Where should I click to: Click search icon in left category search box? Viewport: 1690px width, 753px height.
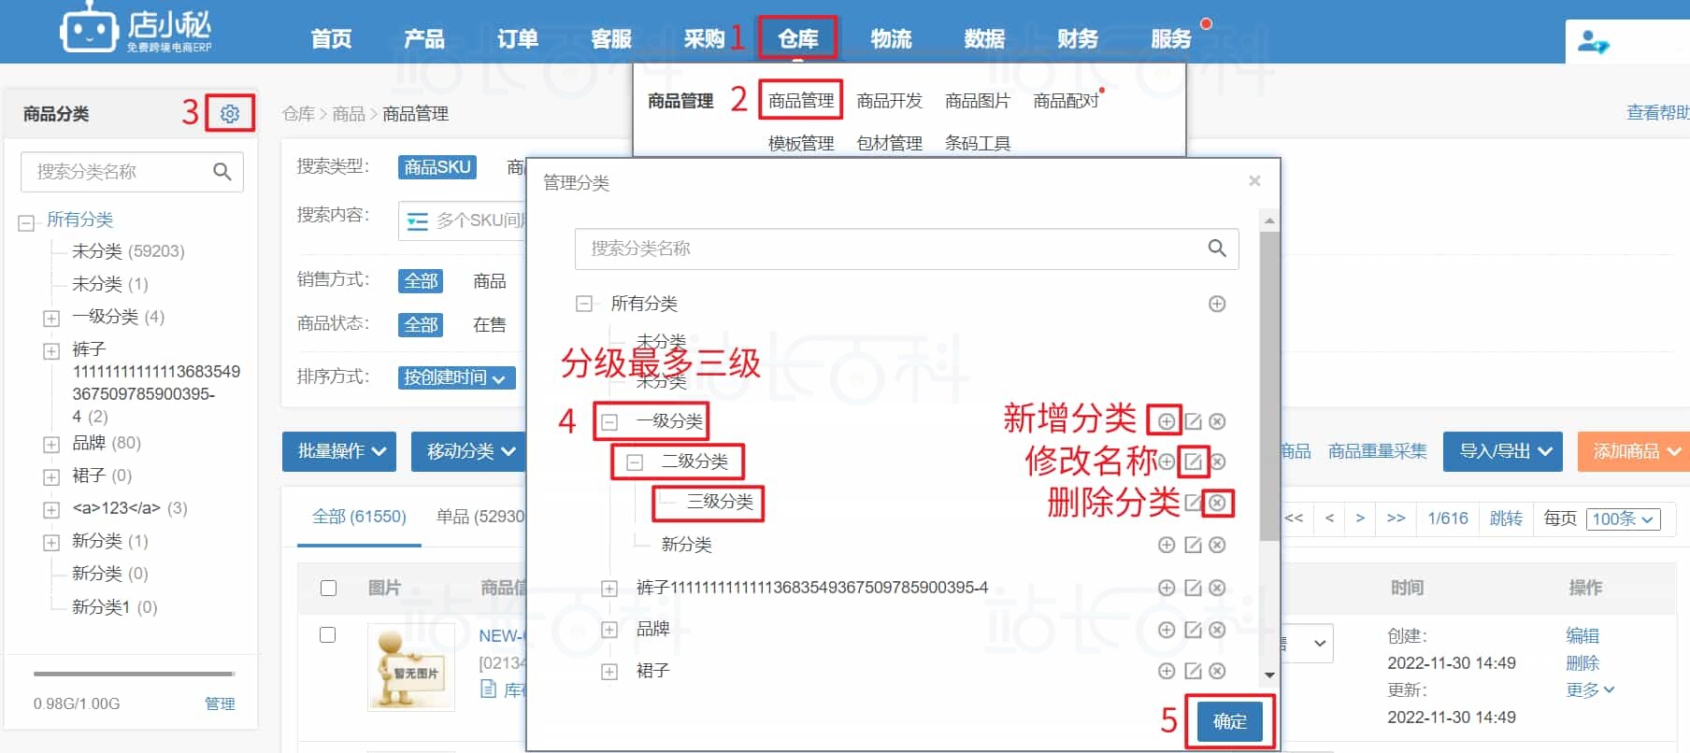point(222,172)
